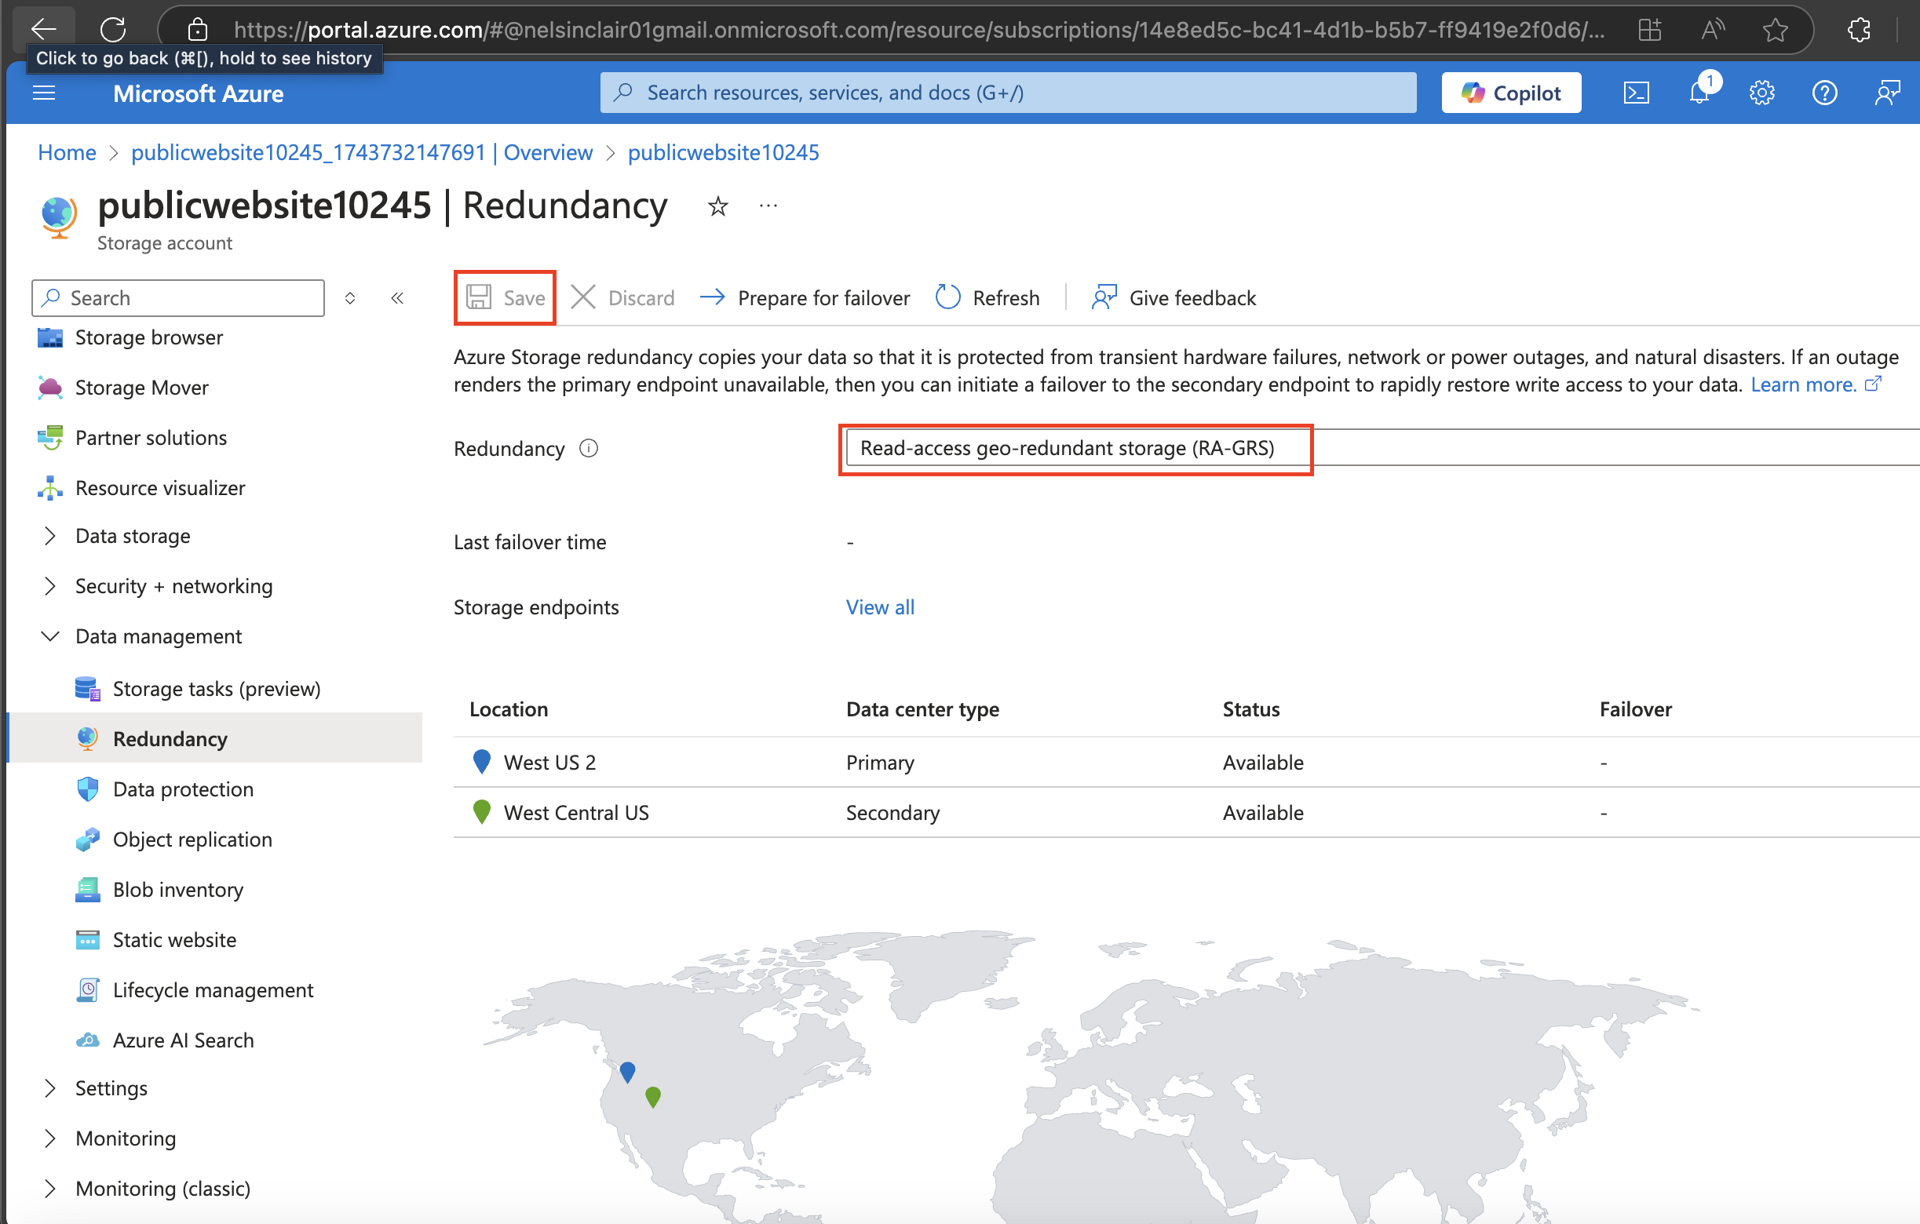Screen dimensions: 1920x1224
Task: Collapse the sidebar with double chevron
Action: [397, 298]
